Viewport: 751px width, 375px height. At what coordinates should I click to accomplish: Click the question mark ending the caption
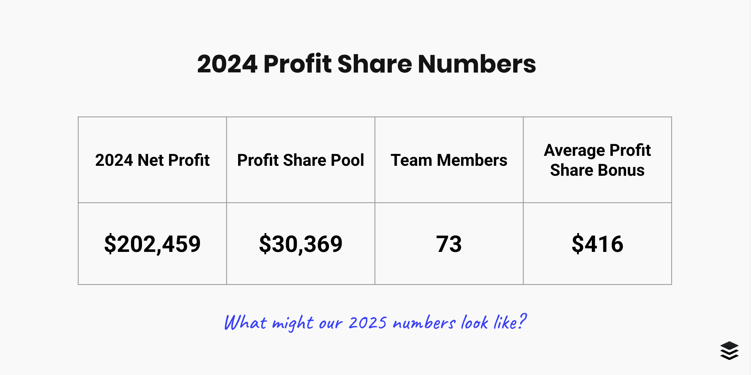click(522, 322)
